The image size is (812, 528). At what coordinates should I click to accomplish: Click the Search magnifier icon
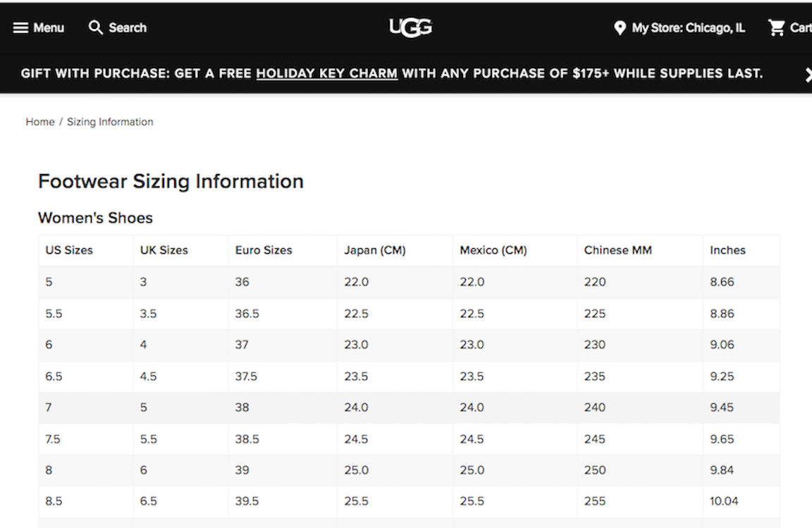click(x=95, y=27)
